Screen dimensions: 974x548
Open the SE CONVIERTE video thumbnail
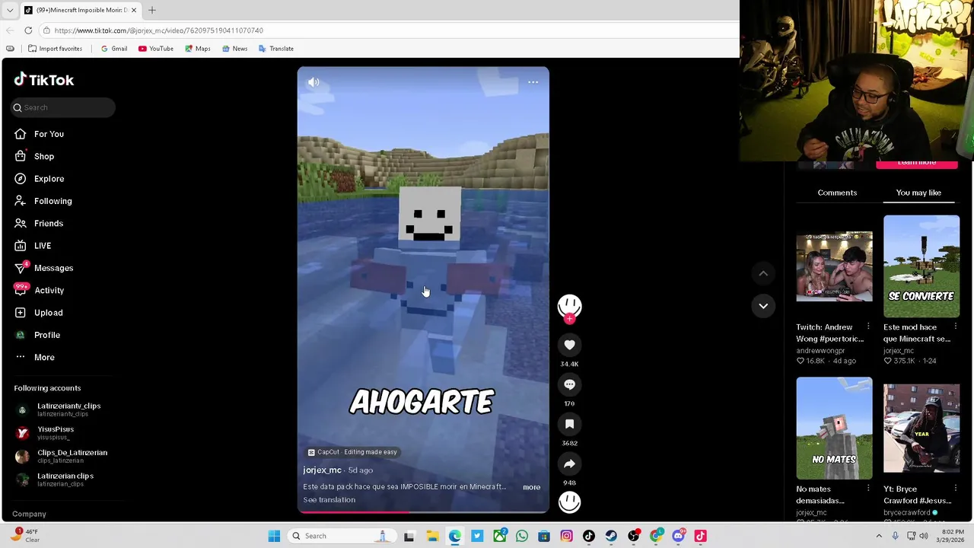(x=921, y=266)
